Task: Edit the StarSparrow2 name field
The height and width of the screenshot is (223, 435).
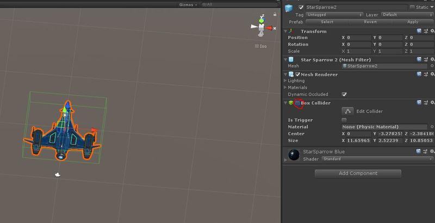Action: coord(356,8)
